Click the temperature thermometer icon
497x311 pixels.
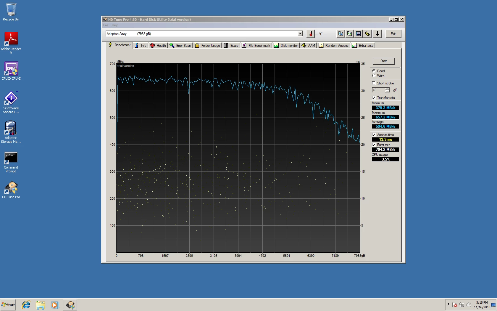coord(311,34)
